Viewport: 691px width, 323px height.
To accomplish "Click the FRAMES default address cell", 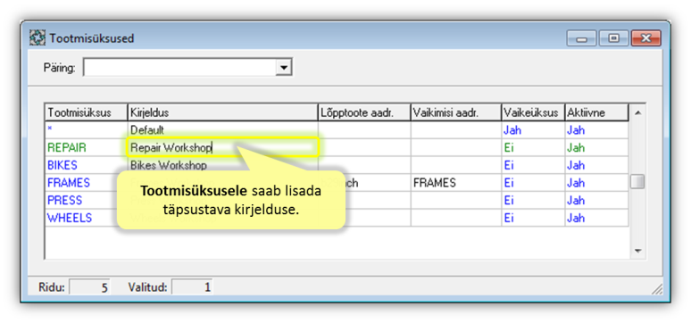I will [x=456, y=183].
